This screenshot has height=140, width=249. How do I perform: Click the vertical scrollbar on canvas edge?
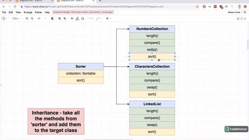point(248,44)
